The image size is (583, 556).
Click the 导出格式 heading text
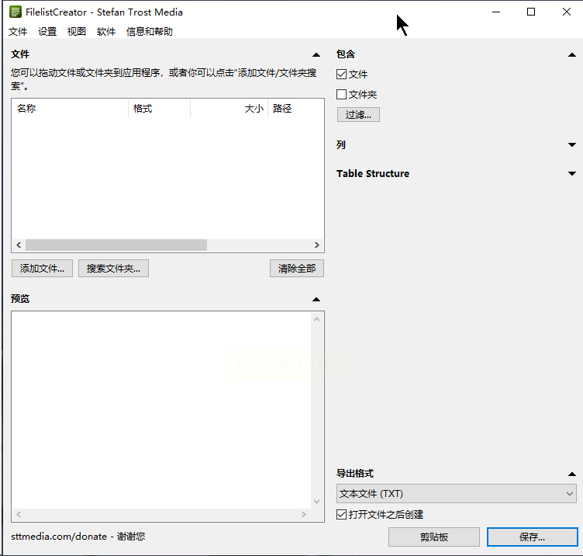(x=355, y=474)
